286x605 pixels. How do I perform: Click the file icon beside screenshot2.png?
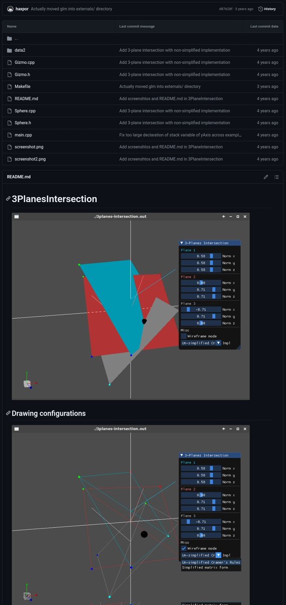[10, 159]
